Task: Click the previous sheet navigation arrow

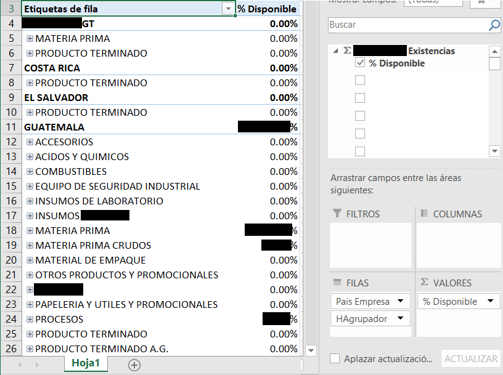Action: pyautogui.click(x=20, y=365)
